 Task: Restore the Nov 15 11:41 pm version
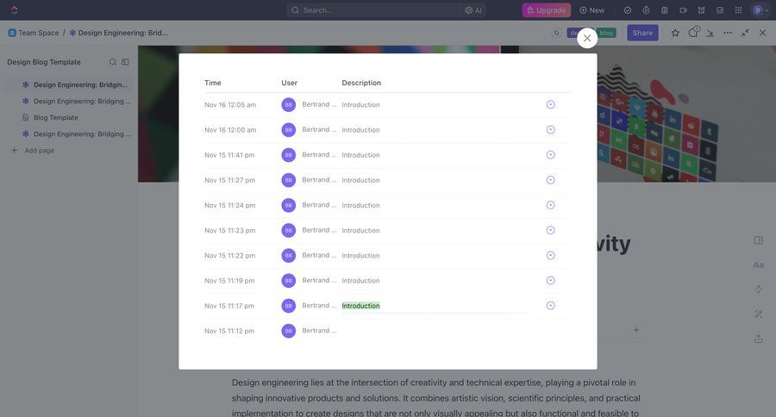tap(550, 155)
